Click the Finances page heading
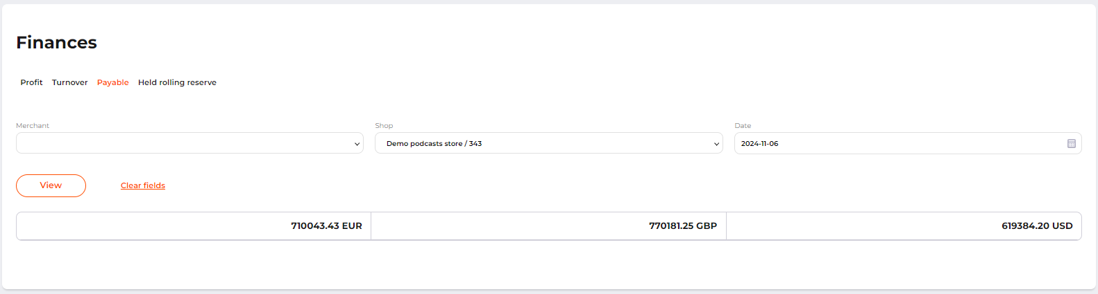1098x294 pixels. (56, 43)
